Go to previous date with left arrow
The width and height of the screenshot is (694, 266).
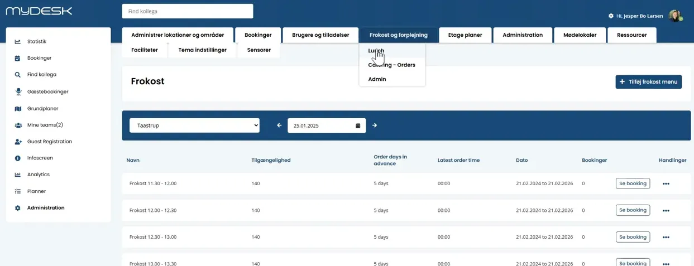(279, 125)
